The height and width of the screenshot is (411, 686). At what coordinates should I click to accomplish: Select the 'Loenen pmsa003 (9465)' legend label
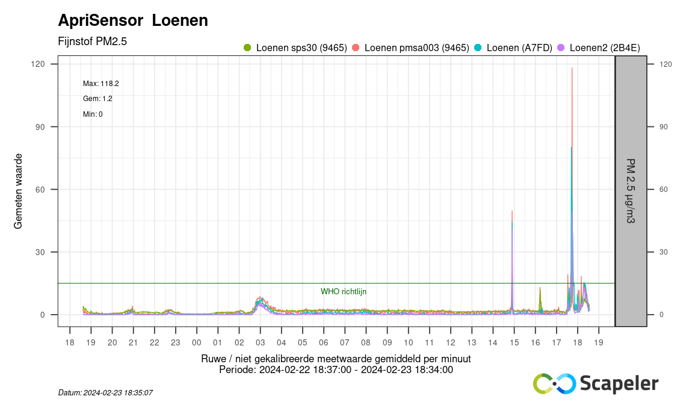416,48
